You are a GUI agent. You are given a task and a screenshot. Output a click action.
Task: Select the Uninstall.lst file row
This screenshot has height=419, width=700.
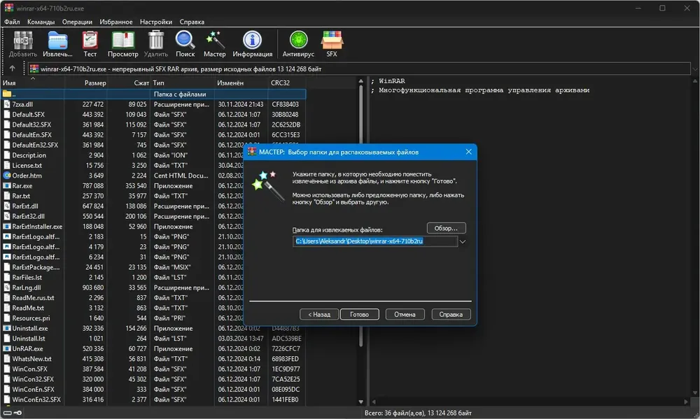(153, 339)
